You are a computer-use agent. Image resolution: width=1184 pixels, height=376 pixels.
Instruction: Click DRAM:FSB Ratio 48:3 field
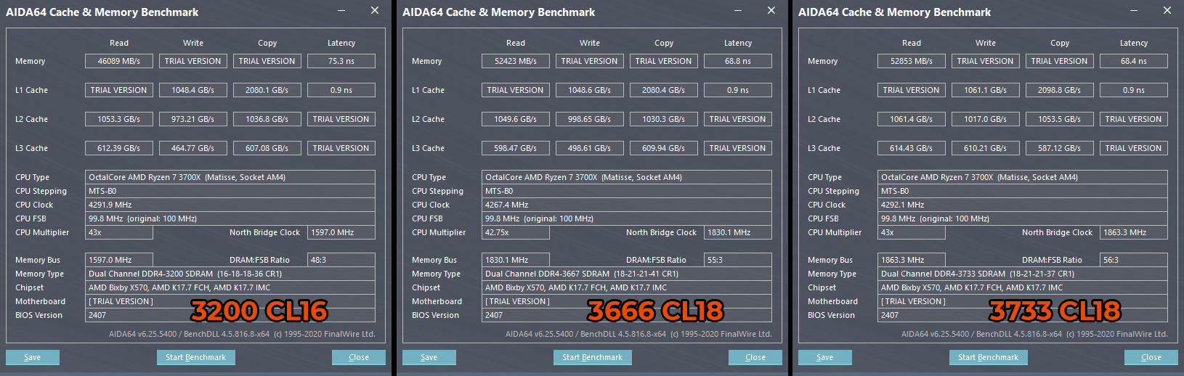point(341,260)
